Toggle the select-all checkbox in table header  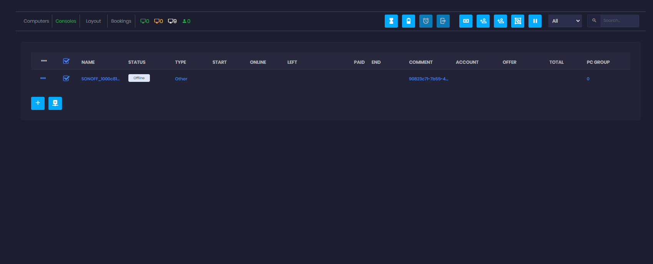click(66, 61)
